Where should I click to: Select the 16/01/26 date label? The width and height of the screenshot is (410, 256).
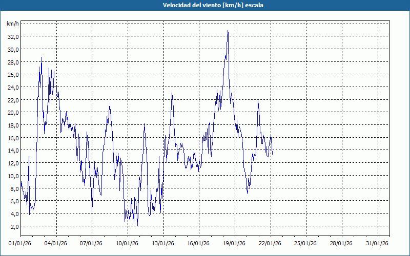point(199,244)
